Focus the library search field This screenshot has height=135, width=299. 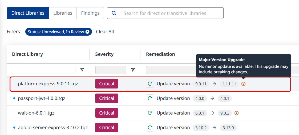(171, 13)
